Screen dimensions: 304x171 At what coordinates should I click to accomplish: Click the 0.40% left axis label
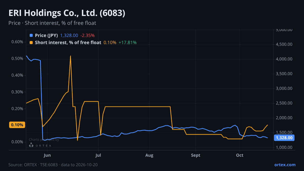[17, 75]
